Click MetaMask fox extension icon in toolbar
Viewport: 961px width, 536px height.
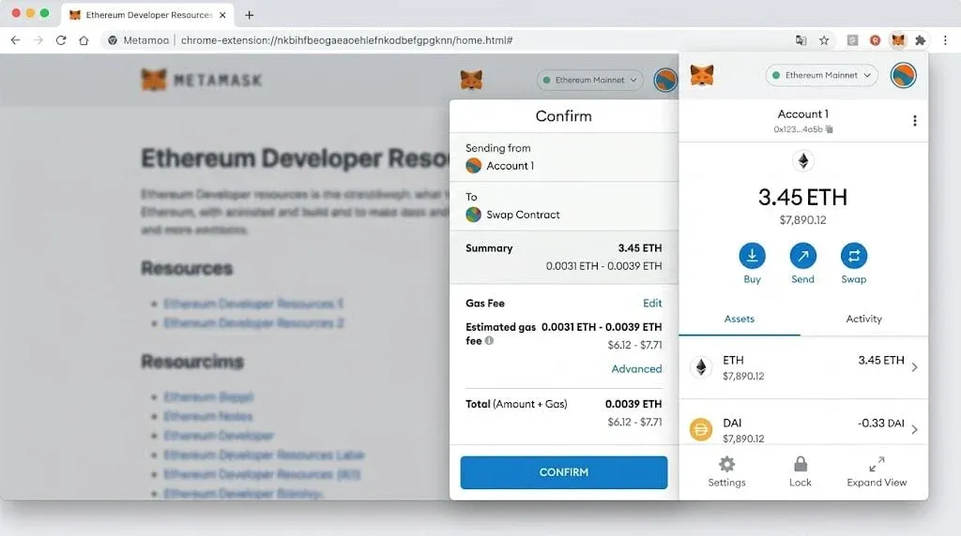pyautogui.click(x=898, y=40)
